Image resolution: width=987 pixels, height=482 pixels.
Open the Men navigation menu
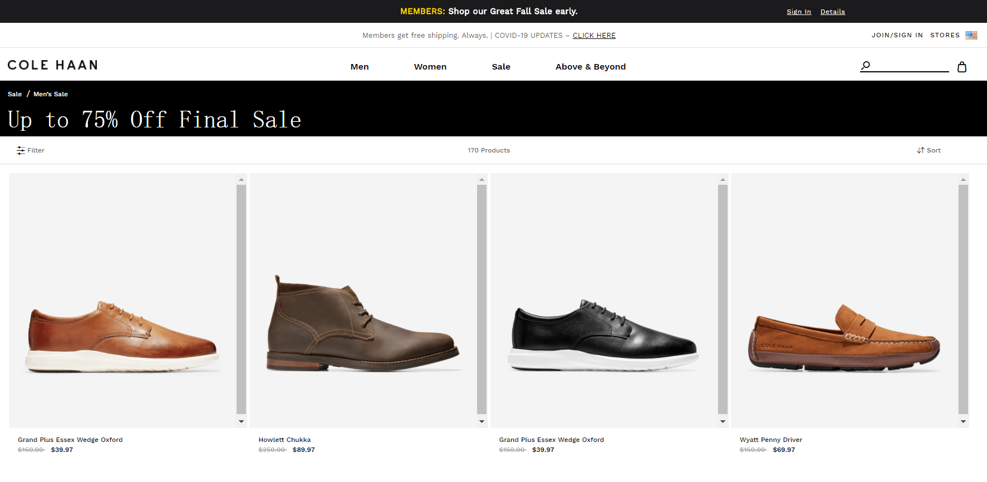tap(360, 67)
